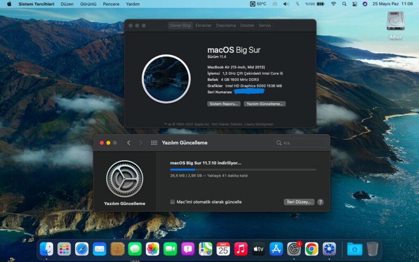Click the date and time in menu bar
This screenshot has height=262, width=419.
392,4
